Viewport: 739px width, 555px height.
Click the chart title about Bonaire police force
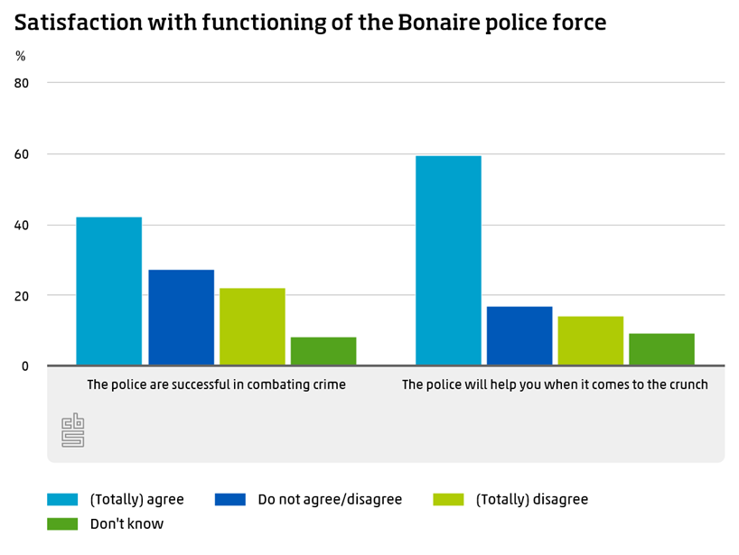click(x=310, y=24)
